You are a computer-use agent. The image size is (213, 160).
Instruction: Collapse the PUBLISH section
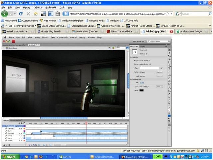(131, 57)
